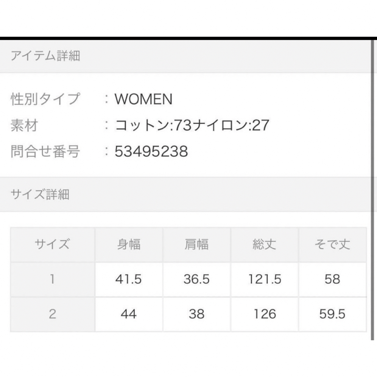Click the vertical scrollbar on right edge
This screenshot has width=377, height=377.
372,190
